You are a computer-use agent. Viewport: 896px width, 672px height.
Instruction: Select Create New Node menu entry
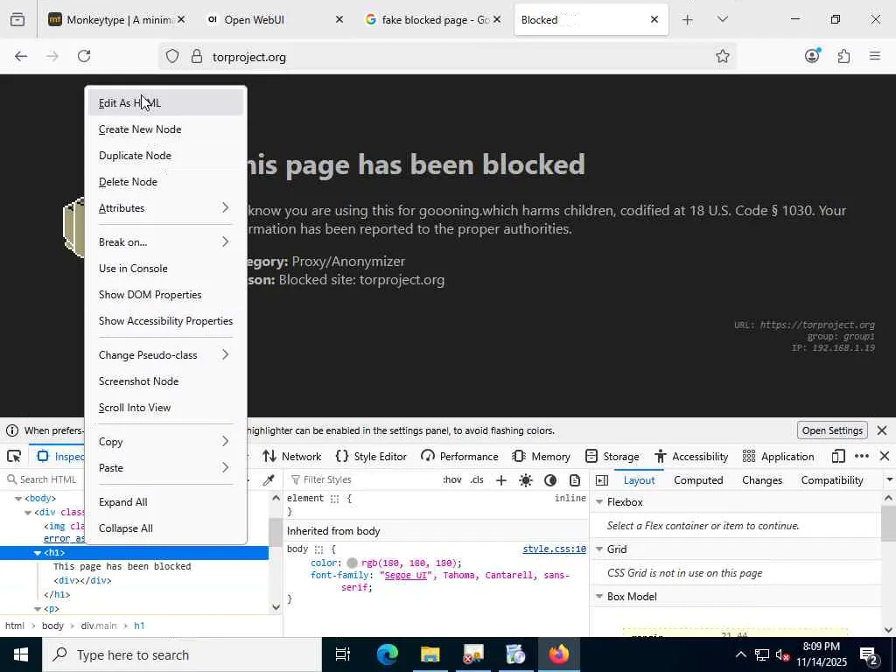click(x=165, y=129)
